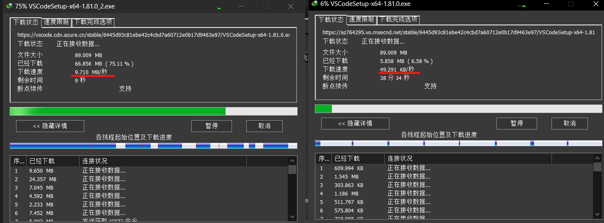This screenshot has height=223, width=604.
Task: Select thread row 4 with 1.186 MB
Action: pos(455,194)
